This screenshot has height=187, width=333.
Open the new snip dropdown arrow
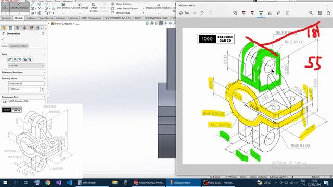194,13
